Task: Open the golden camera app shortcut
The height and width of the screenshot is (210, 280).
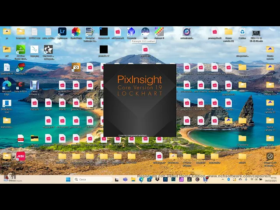Action: pos(76,67)
